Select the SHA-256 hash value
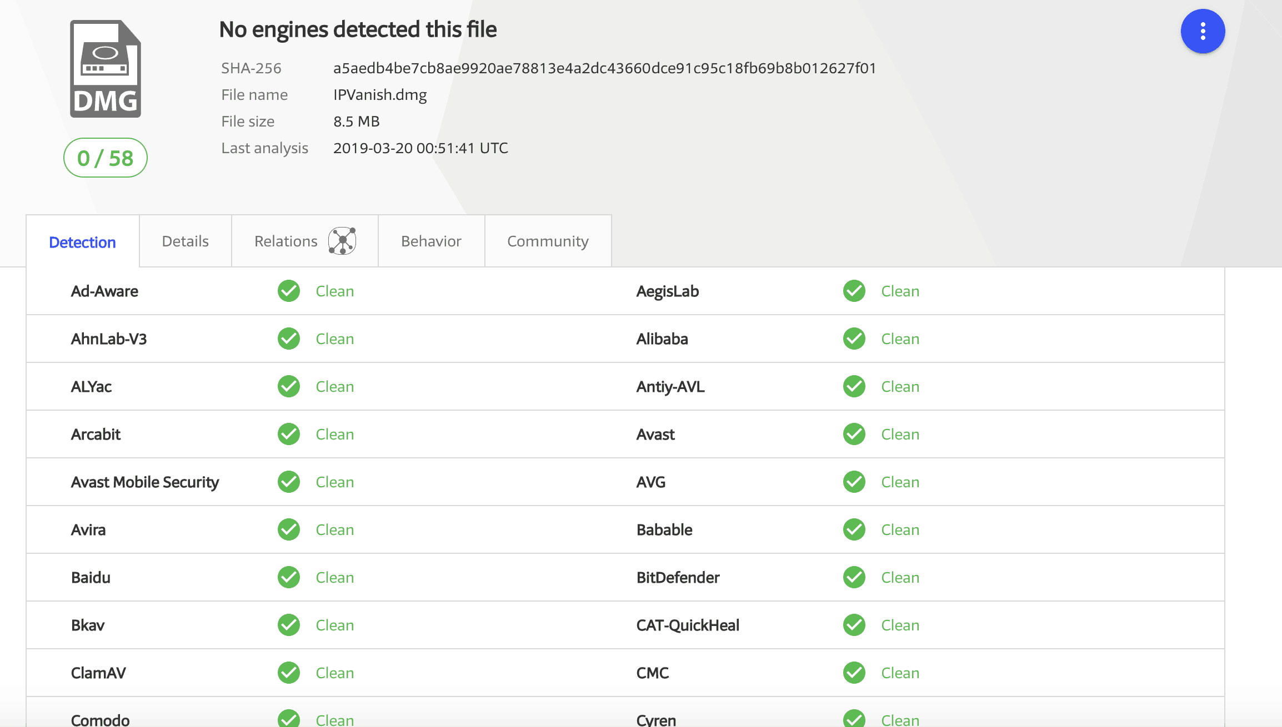This screenshot has height=727, width=1282. click(604, 68)
